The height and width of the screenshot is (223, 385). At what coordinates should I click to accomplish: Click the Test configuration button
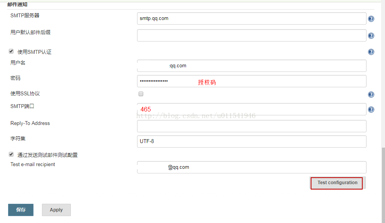(x=336, y=183)
